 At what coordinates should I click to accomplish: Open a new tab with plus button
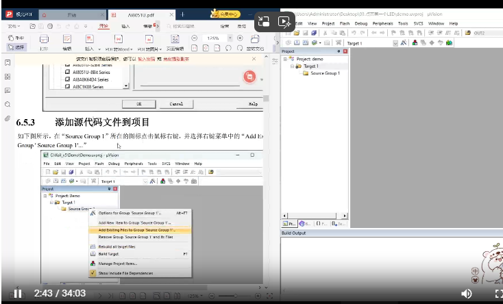pyautogui.click(x=182, y=14)
